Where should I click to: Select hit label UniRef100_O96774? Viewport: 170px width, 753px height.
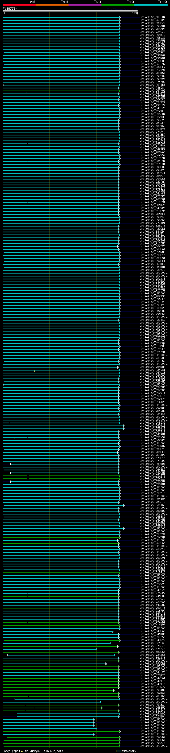[152, 743]
